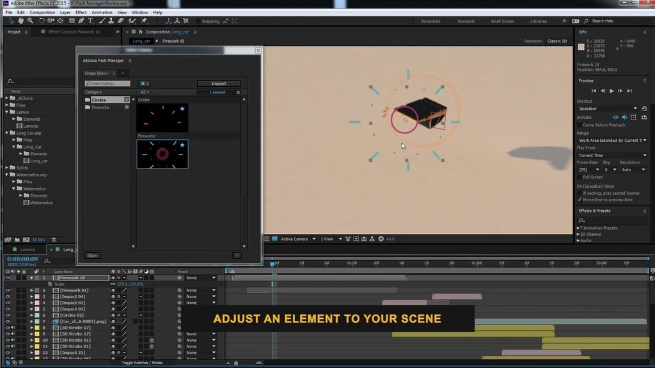The width and height of the screenshot is (655, 368).
Task: Select the Puppet Pin tool
Action: click(144, 21)
